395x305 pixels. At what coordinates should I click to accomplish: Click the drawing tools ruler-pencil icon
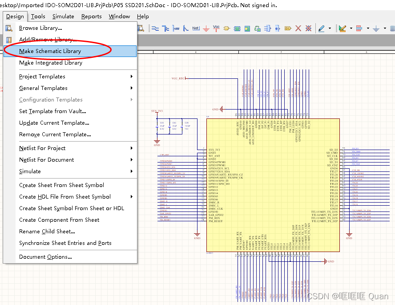coord(343,28)
